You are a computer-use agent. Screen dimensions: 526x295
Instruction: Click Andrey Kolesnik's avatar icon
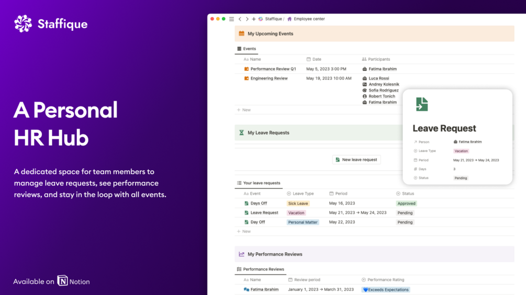tap(365, 84)
